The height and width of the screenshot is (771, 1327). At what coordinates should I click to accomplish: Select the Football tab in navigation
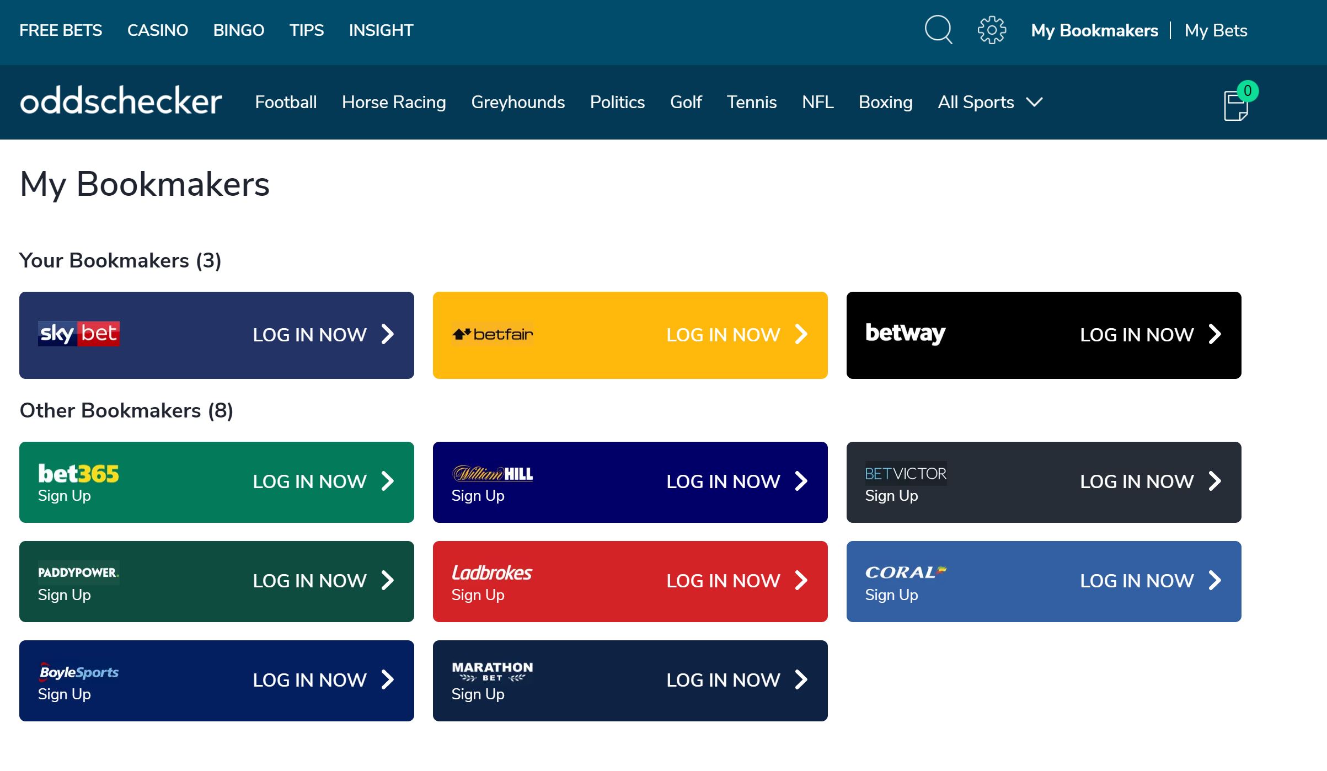285,102
